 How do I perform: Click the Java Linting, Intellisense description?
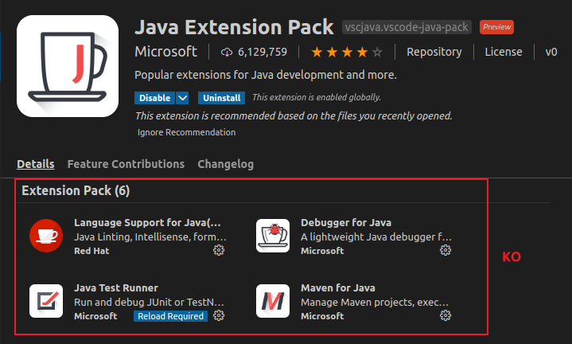(150, 237)
